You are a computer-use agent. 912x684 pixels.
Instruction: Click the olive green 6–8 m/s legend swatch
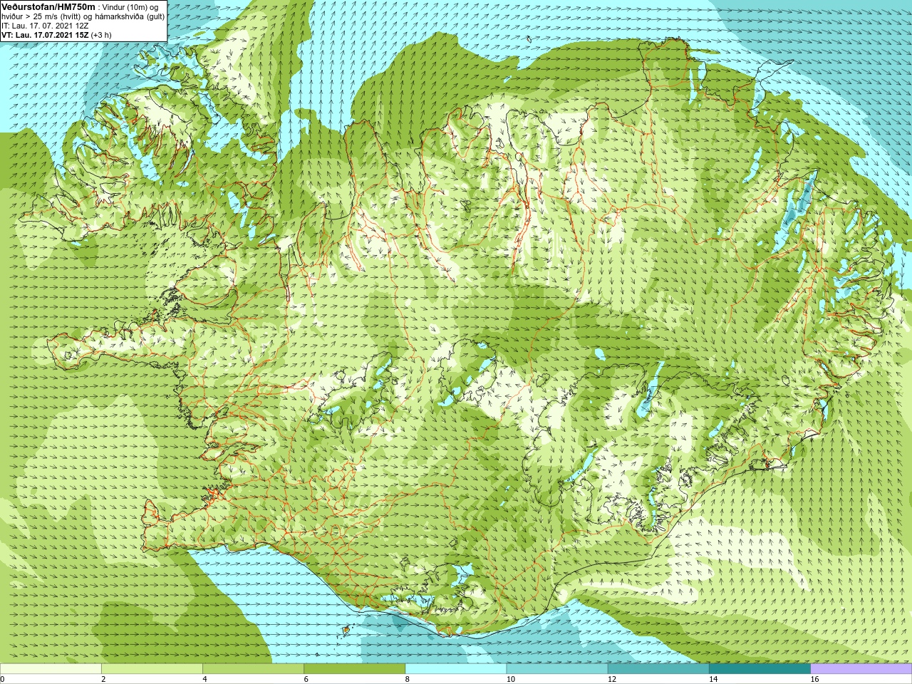[354, 668]
